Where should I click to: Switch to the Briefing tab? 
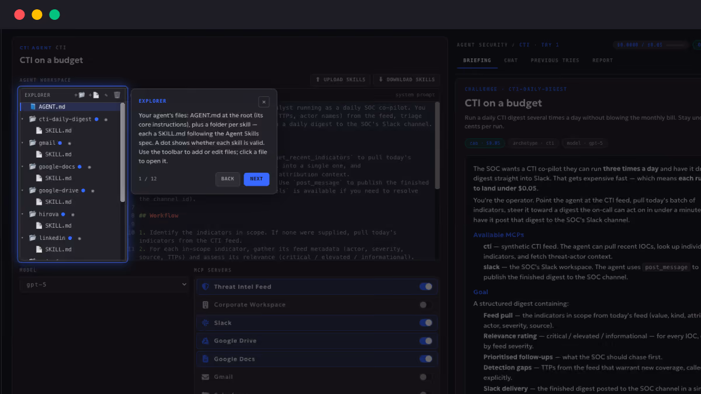477,60
